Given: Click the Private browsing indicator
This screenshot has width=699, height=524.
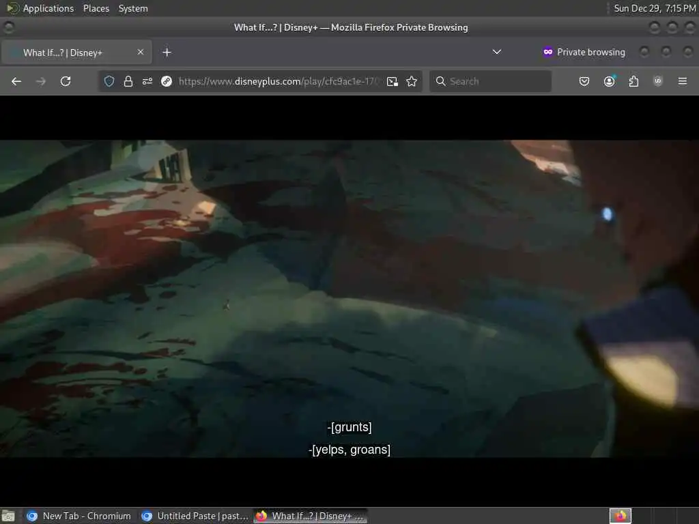Looking at the screenshot, I should point(584,52).
